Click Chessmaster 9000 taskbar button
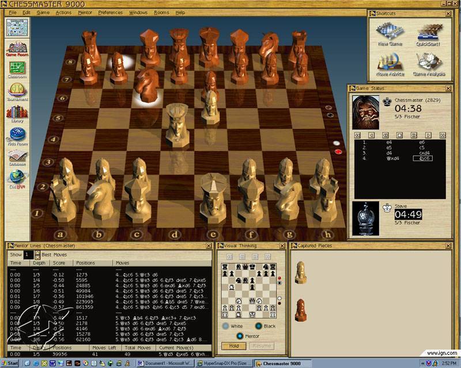Screen dimensions: 461x368 coord(283,363)
